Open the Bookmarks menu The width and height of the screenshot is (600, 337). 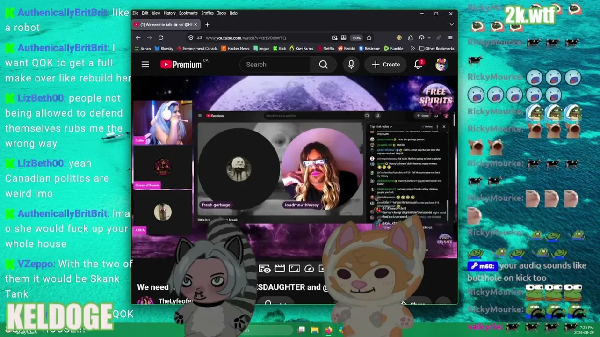tap(188, 13)
